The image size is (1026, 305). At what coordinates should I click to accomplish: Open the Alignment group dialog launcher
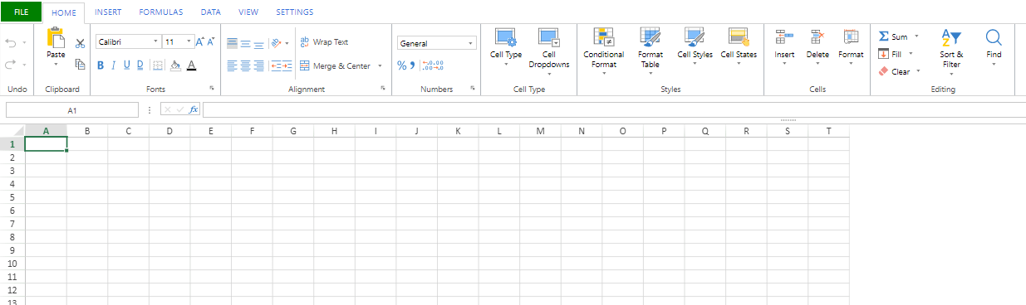tap(383, 88)
